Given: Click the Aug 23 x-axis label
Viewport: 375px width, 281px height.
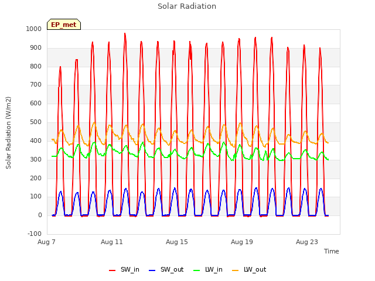Looking at the screenshot, I should 307,242.
